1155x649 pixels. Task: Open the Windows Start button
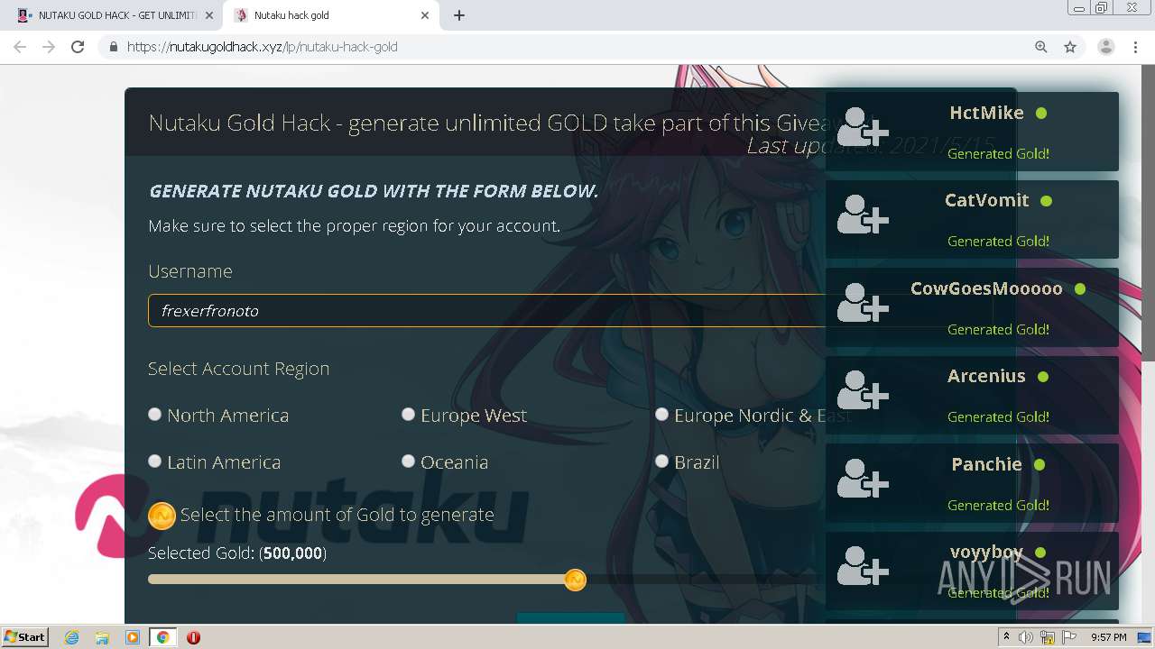pos(25,637)
